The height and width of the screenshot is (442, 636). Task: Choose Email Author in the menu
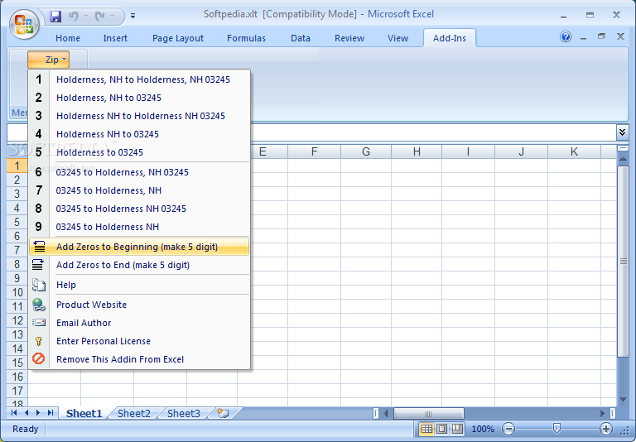click(139, 323)
